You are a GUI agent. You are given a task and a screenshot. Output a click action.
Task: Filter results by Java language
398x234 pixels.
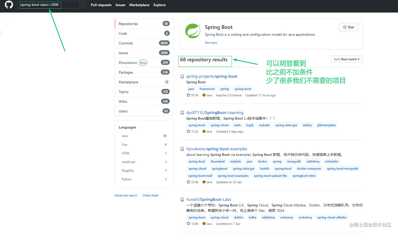[144, 136]
